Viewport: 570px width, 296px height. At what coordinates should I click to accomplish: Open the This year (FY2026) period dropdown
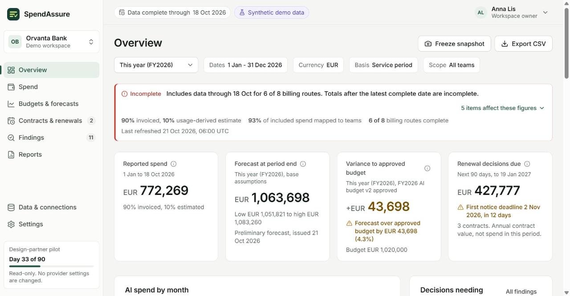(x=156, y=65)
